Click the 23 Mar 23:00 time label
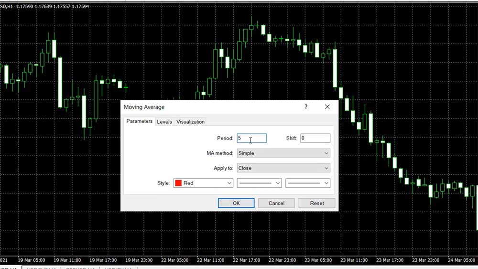Viewport: 478px width, 269px height. click(x=425, y=260)
